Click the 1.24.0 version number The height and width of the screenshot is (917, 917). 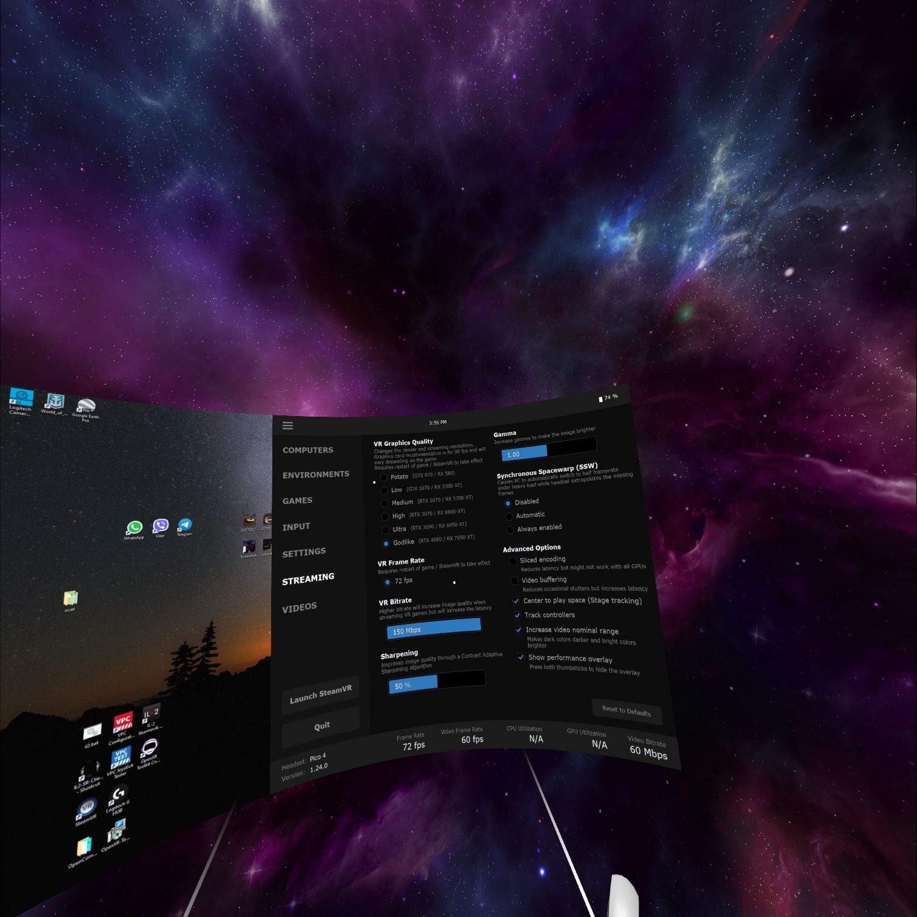click(x=319, y=768)
